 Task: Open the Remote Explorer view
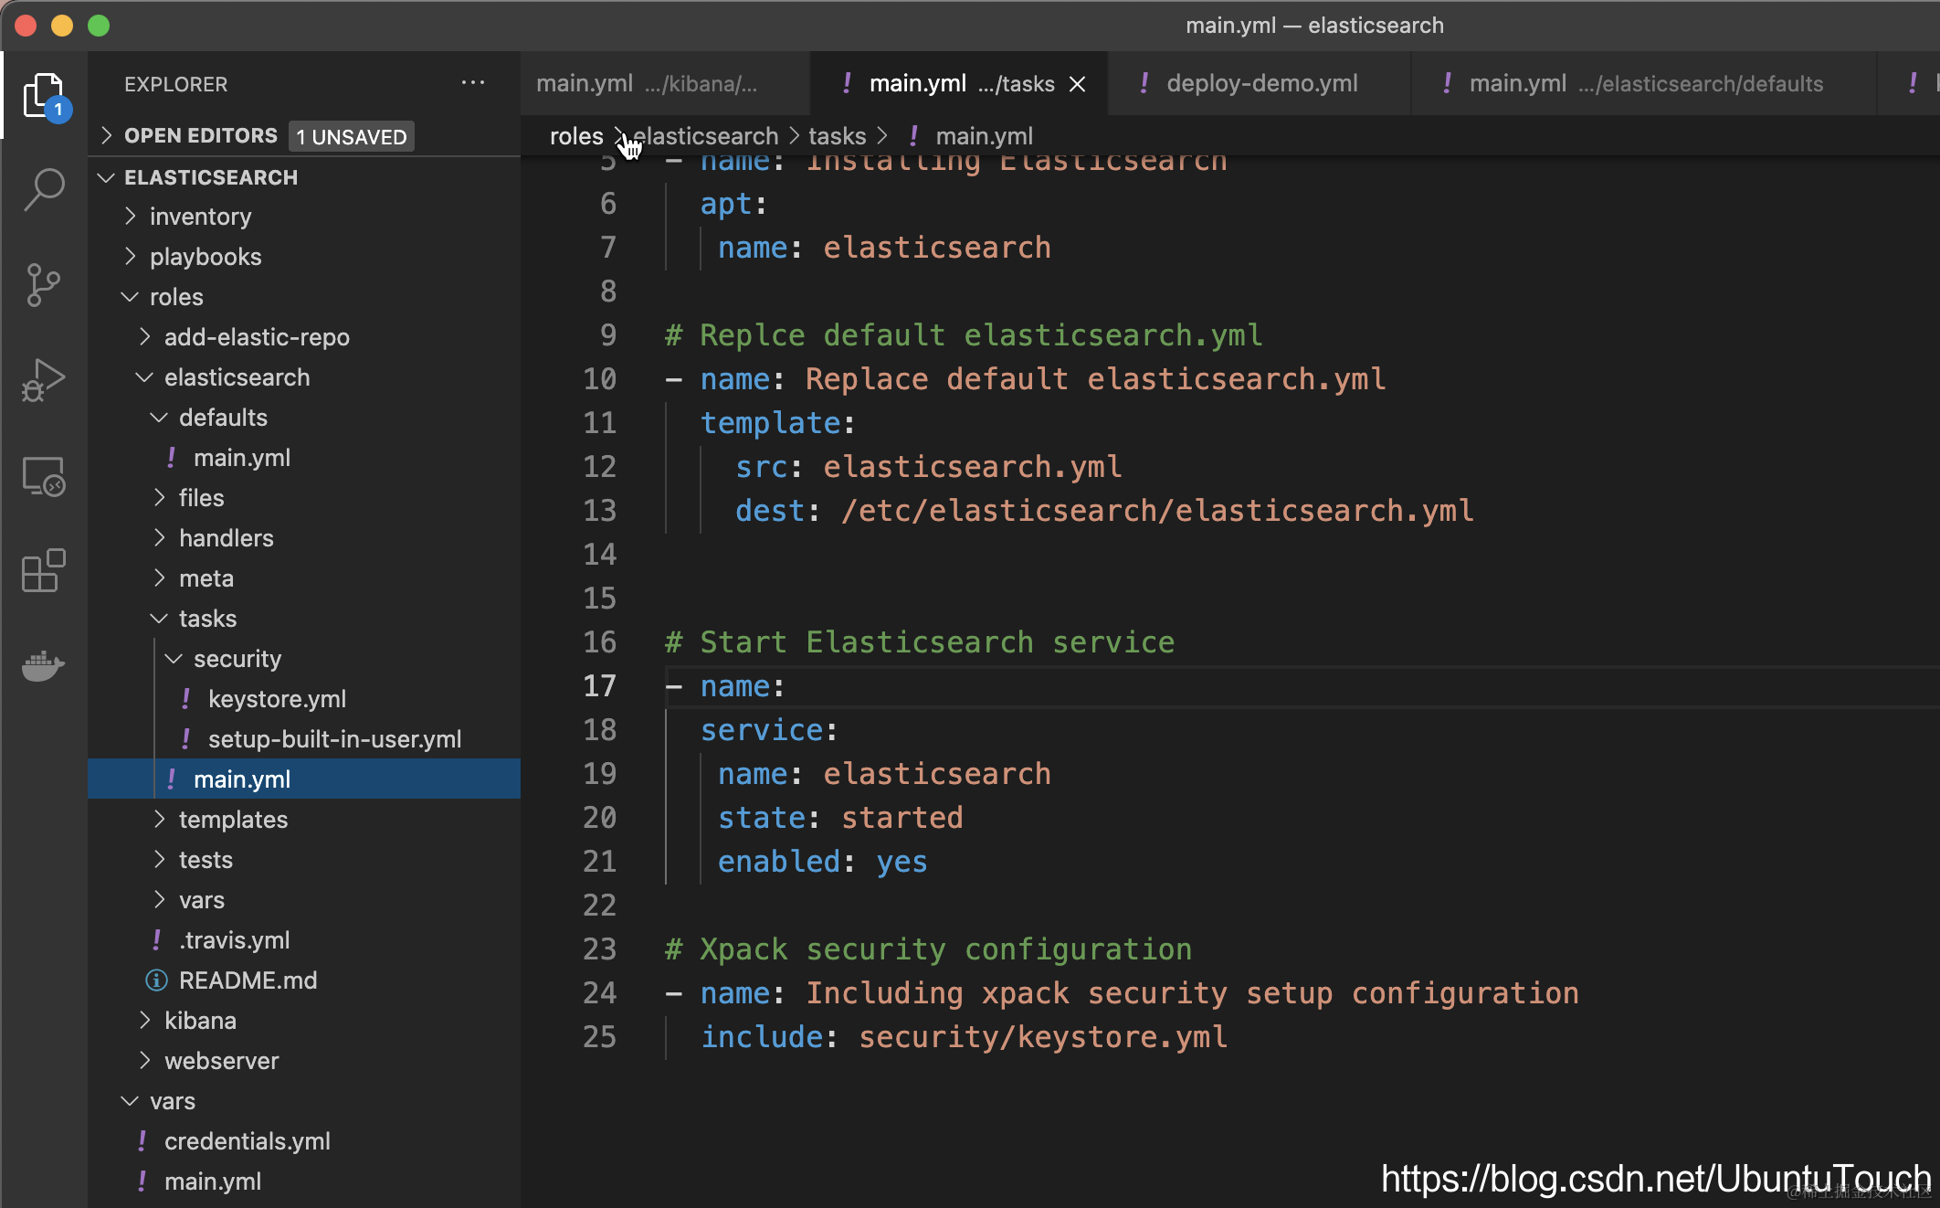pos(44,476)
